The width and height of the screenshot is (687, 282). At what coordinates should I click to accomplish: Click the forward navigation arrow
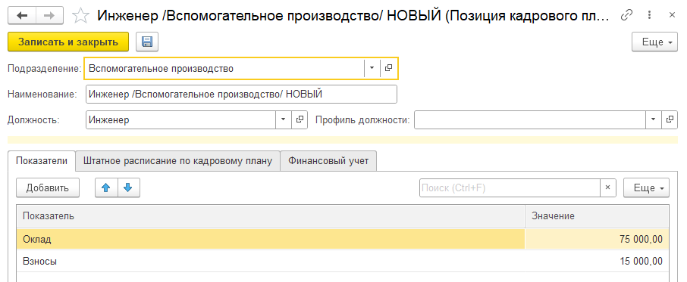click(x=49, y=15)
